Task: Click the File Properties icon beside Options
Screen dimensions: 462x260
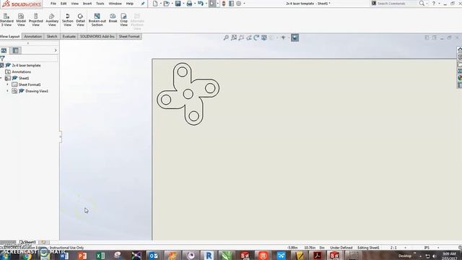Action: point(231,4)
